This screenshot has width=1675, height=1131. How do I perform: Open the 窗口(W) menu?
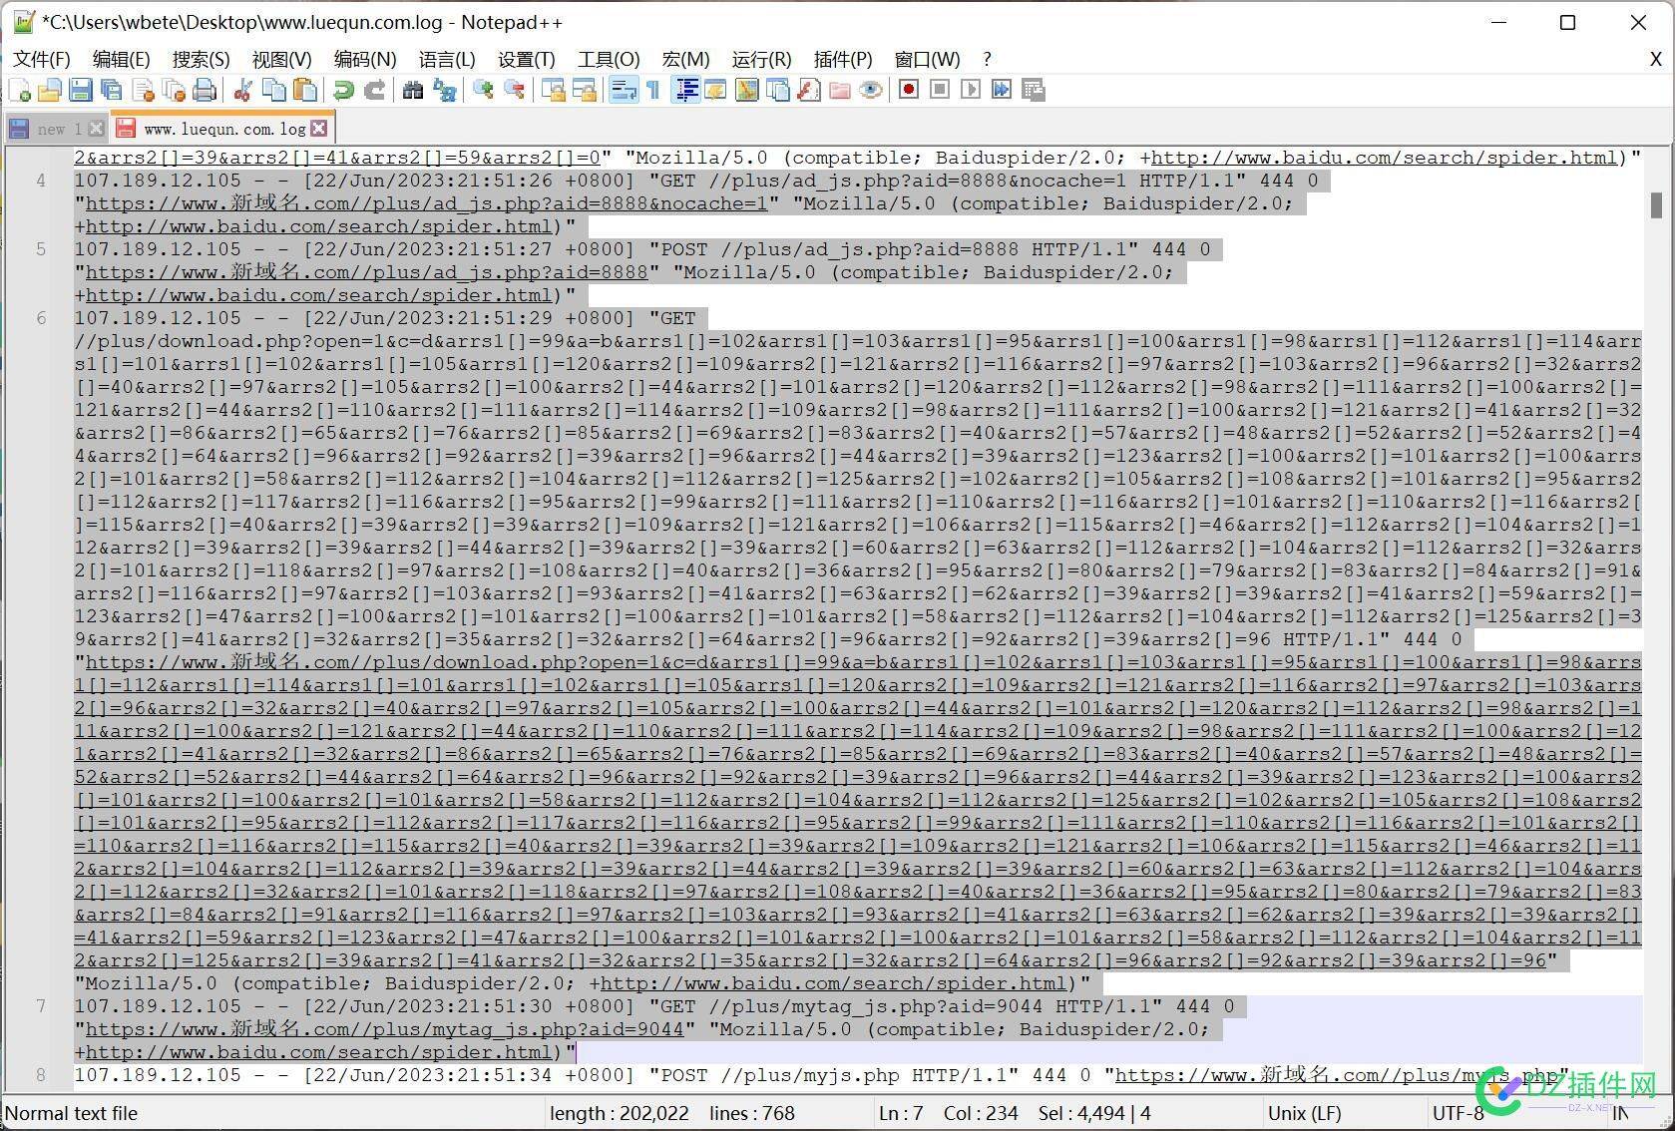(x=927, y=60)
